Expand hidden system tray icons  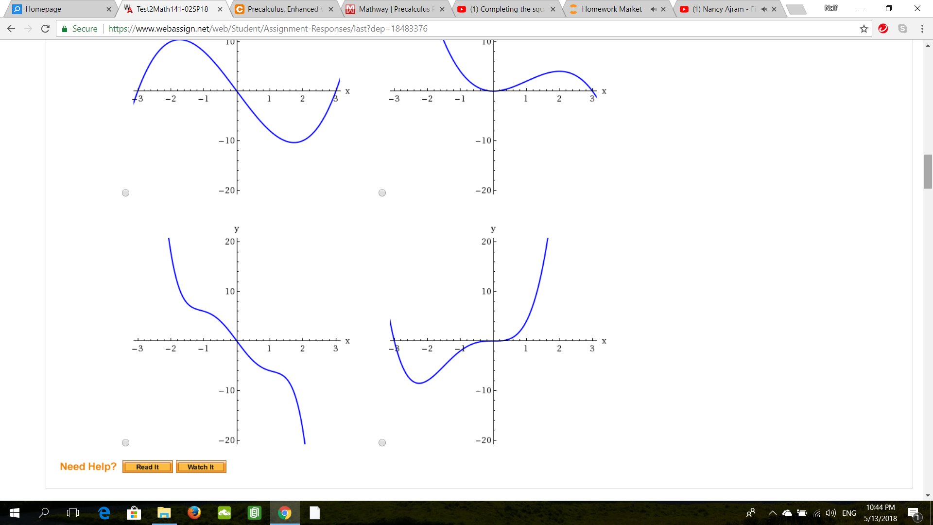tap(772, 513)
